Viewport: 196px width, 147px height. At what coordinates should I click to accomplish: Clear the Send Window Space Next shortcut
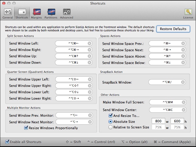coord(183,50)
